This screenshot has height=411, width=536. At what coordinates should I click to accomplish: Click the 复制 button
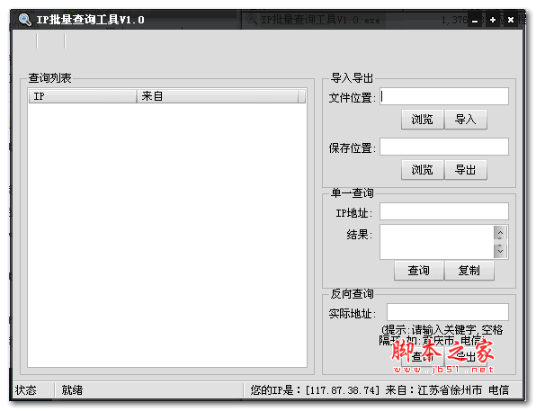click(x=469, y=271)
